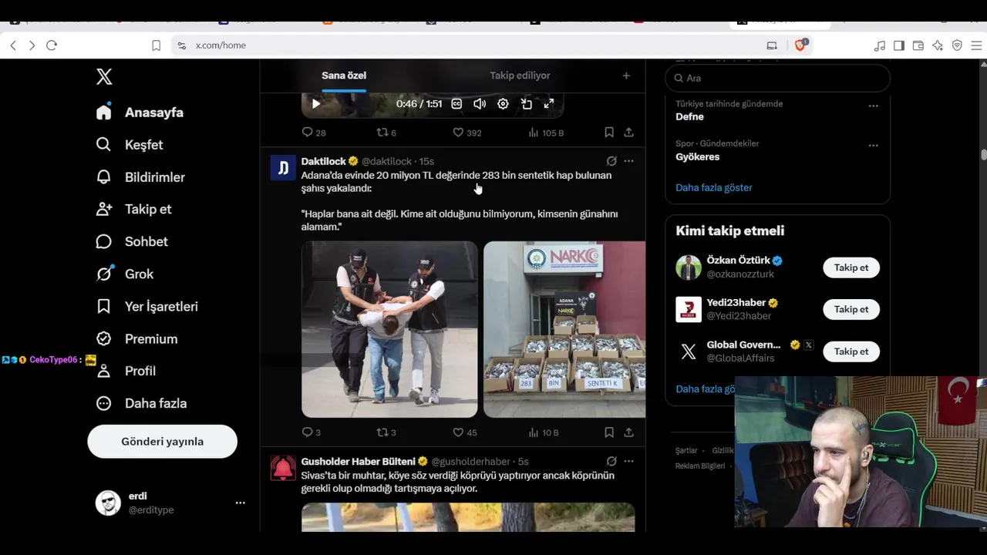View Daktilock post's 10 B views
987x555 pixels.
544,432
